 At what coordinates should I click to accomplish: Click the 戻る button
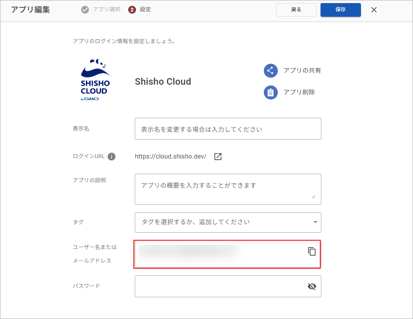click(296, 10)
